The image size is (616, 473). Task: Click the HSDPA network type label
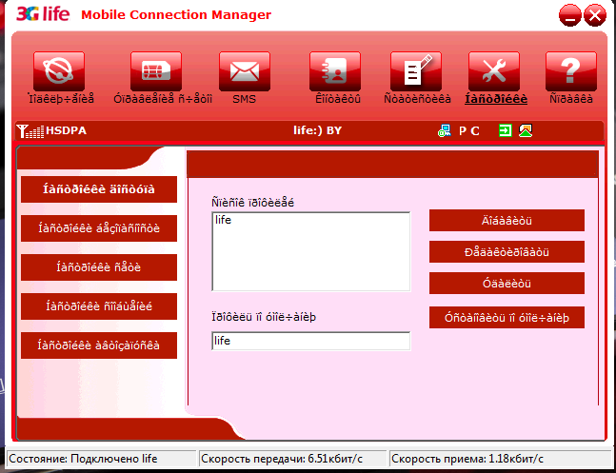click(66, 130)
